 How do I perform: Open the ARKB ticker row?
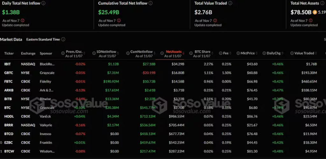click(163, 90)
